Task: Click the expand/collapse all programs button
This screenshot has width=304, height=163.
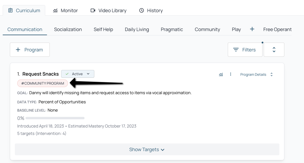Action: point(274,50)
